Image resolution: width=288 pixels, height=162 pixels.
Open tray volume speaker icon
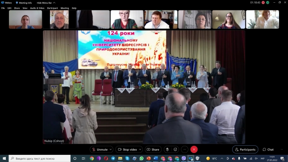coord(256,158)
